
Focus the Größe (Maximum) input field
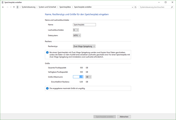tap(78, 77)
